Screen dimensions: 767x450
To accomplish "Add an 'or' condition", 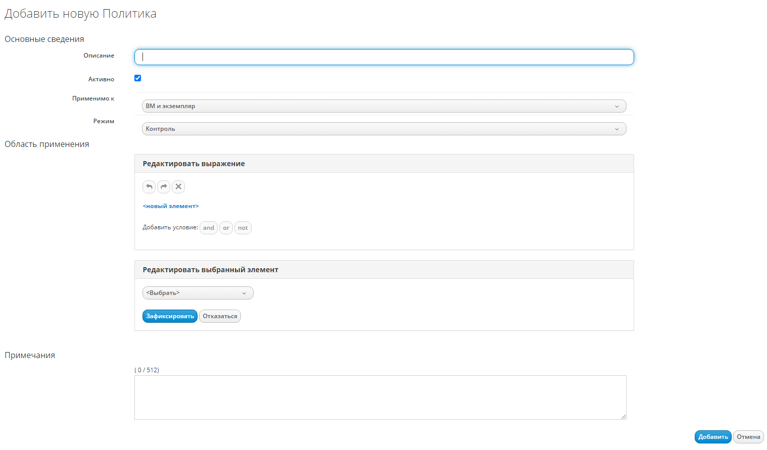I will tap(226, 228).
